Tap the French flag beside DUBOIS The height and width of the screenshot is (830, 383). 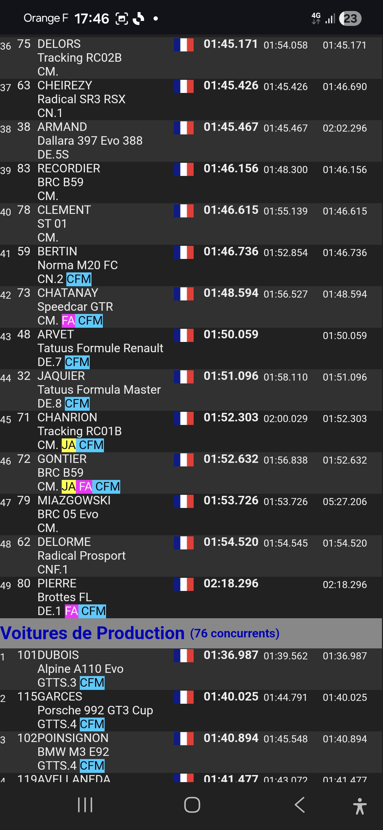click(x=184, y=656)
